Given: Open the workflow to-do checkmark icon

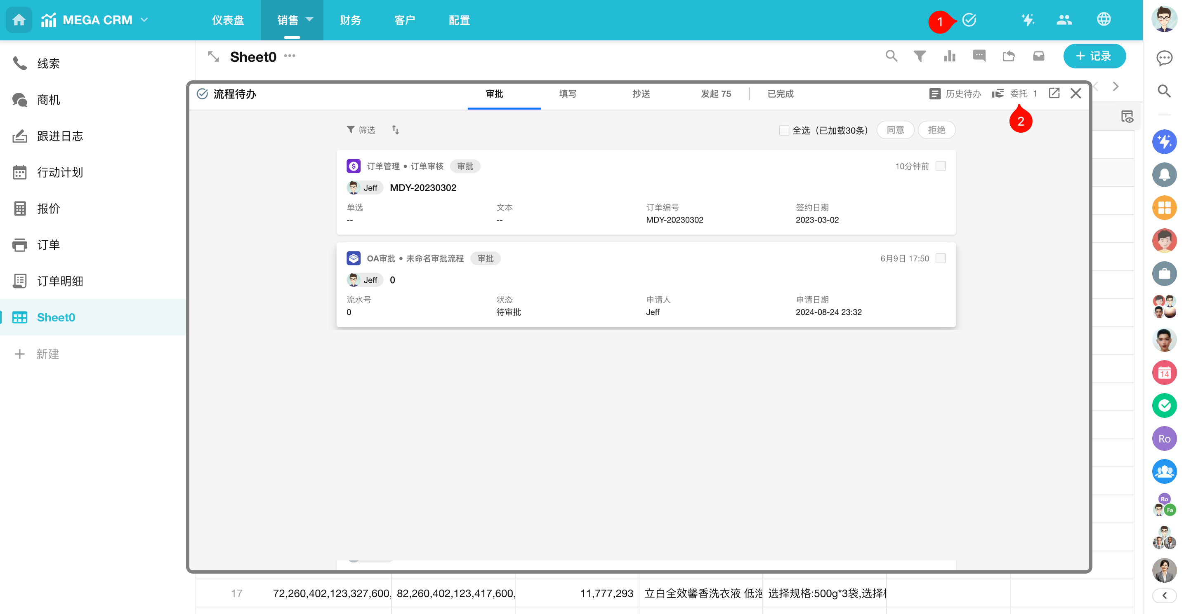Looking at the screenshot, I should [969, 20].
